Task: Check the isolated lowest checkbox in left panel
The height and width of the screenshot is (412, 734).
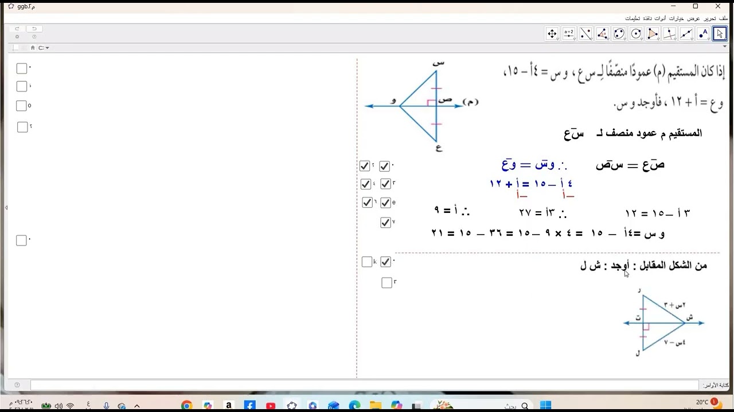Action: coord(22,241)
